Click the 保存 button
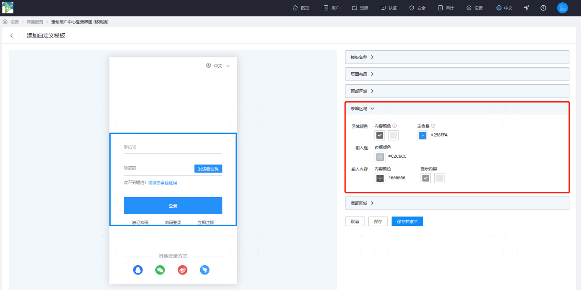The image size is (581, 290). point(378,222)
